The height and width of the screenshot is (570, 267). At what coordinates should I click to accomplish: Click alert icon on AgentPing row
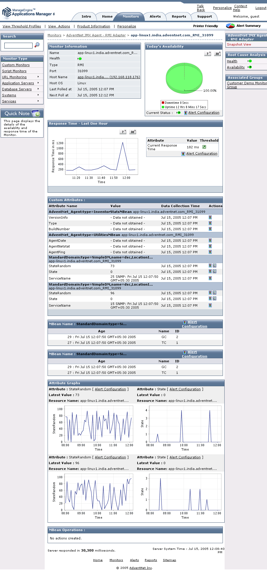click(x=210, y=252)
